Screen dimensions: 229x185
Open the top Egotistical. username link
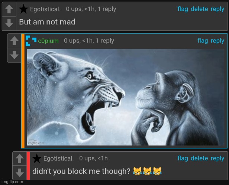[45, 9]
